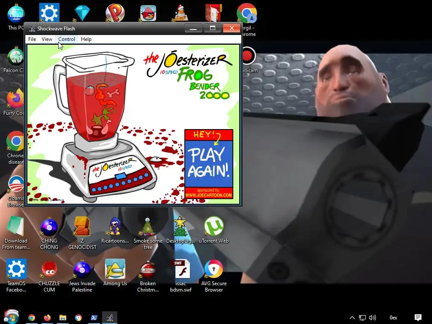432x324 pixels.
Task: Select the This PC desktop icon
Action: (x=16, y=17)
